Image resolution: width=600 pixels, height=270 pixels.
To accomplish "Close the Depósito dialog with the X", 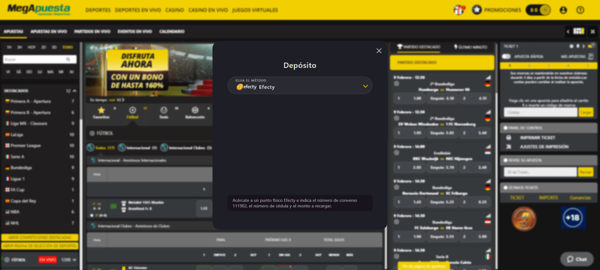I will [x=379, y=51].
